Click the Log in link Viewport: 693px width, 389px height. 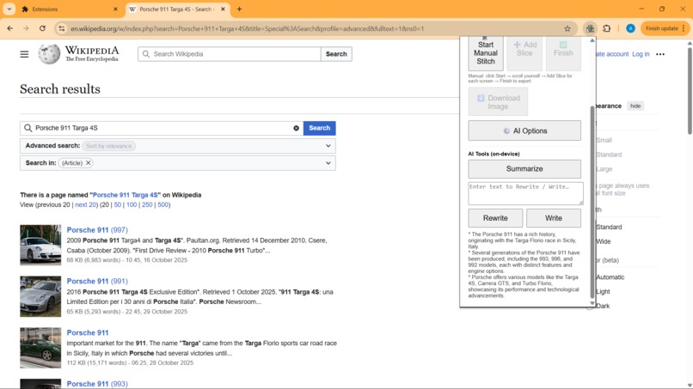pos(641,54)
